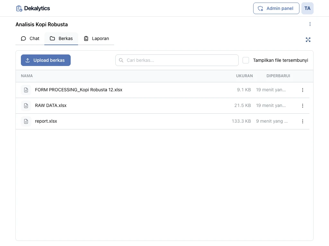Click the Upload berkas button
The image size is (329, 246).
46,60
